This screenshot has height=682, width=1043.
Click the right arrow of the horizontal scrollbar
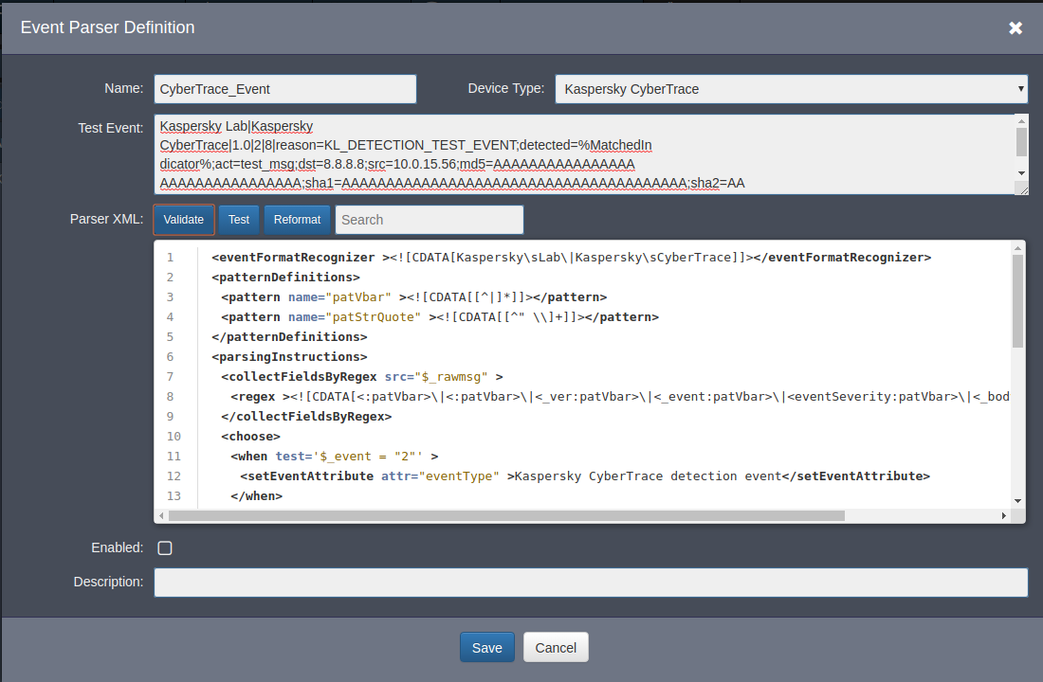1006,515
